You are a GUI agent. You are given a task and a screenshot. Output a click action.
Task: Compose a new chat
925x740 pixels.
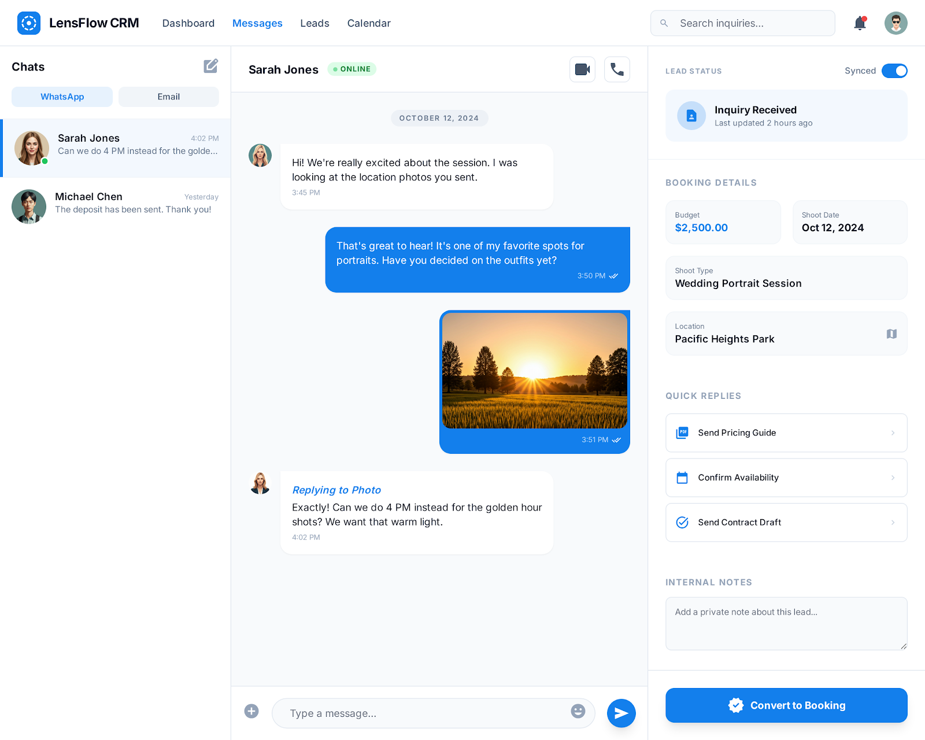tap(211, 66)
